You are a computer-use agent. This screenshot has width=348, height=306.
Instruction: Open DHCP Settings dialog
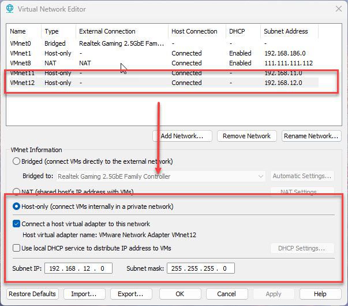(x=302, y=248)
